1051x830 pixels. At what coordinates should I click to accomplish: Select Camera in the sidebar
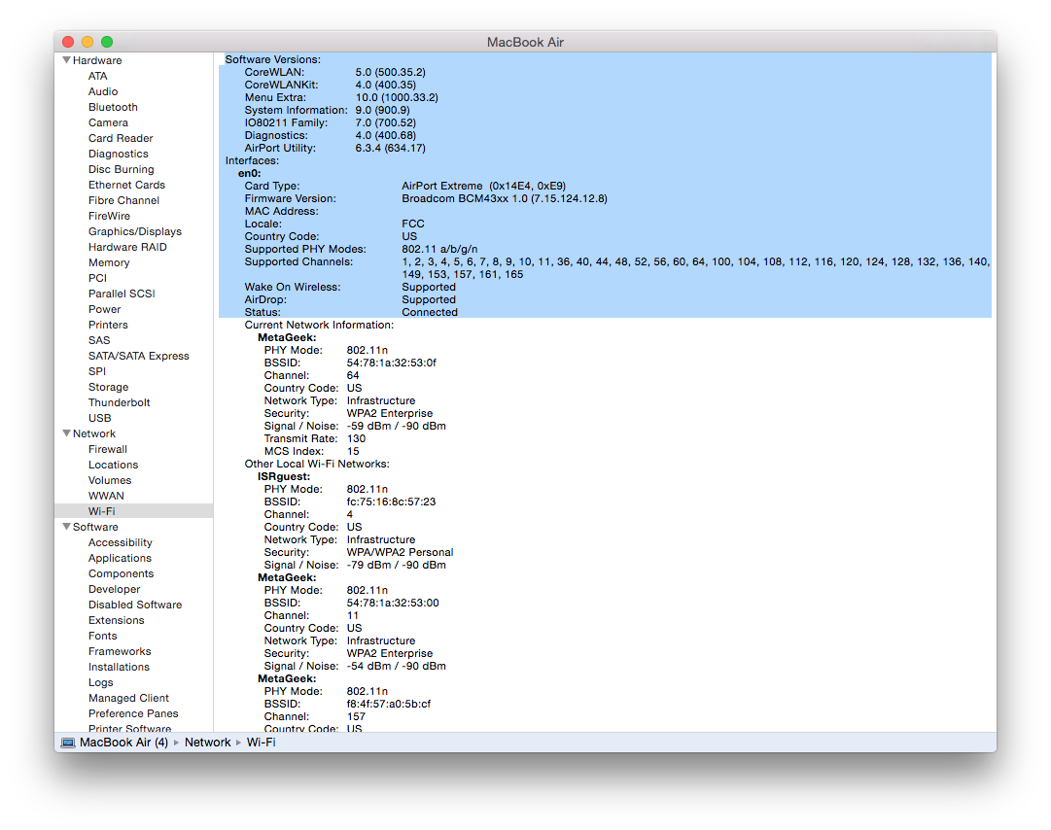(108, 122)
